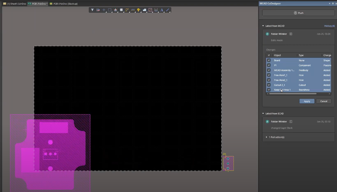Click the Changes table horizontal scrollbar
The height and width of the screenshot is (192, 337).
(x=293, y=94)
